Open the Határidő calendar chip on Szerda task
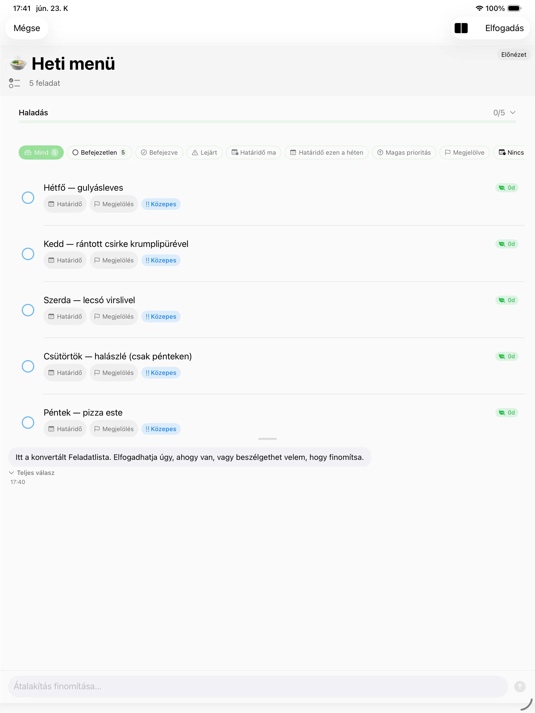Screen dimensions: 535x713 tap(65, 316)
